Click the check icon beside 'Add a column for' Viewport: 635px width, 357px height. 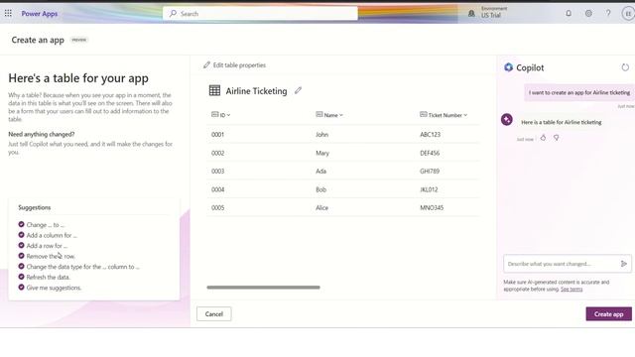pyautogui.click(x=22, y=235)
